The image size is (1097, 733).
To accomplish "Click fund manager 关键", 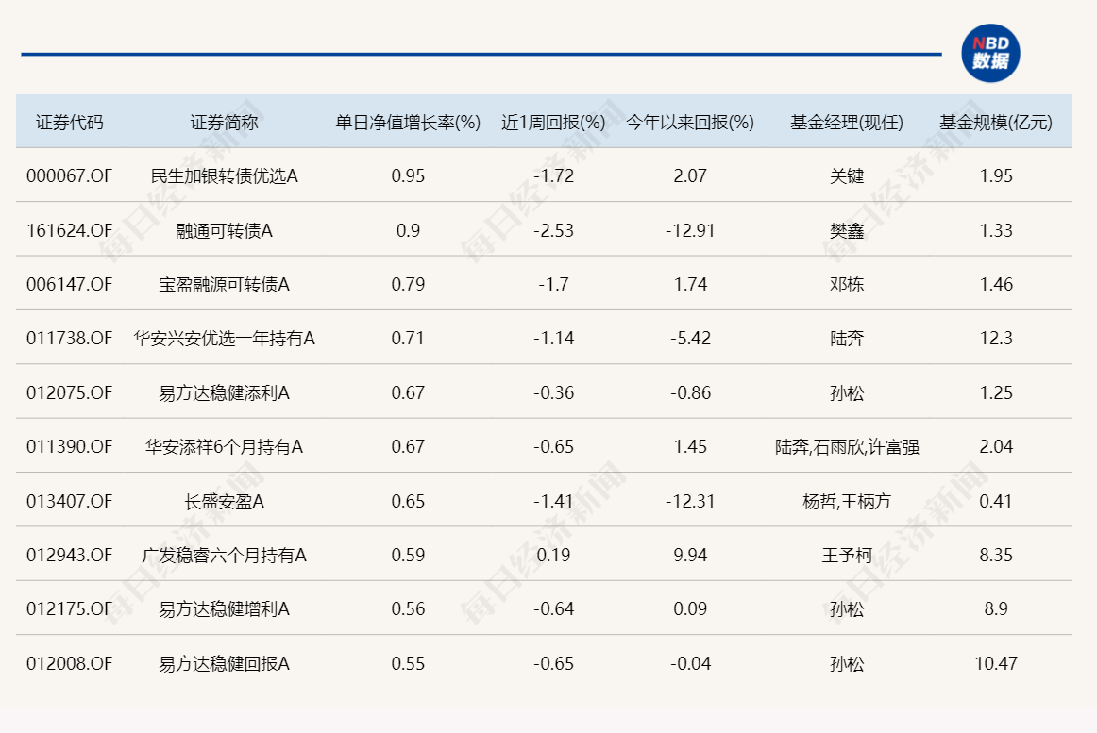I will coord(847,175).
